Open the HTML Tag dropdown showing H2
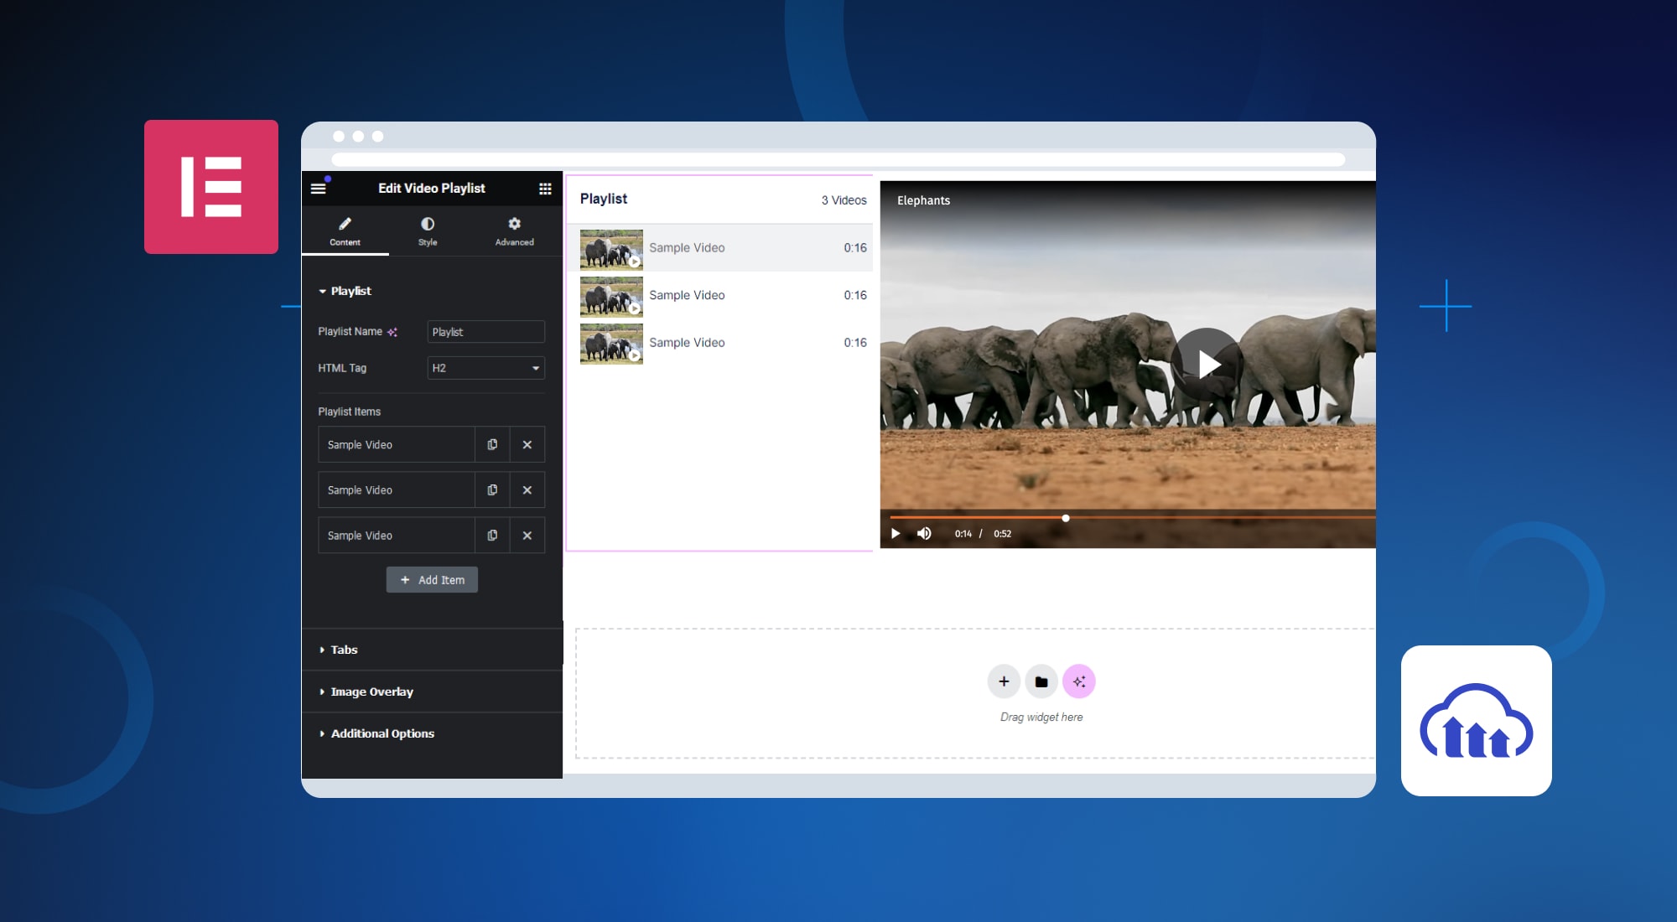 click(486, 368)
